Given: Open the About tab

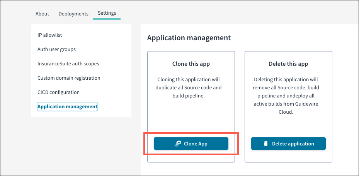Looking at the screenshot, I should tap(42, 14).
